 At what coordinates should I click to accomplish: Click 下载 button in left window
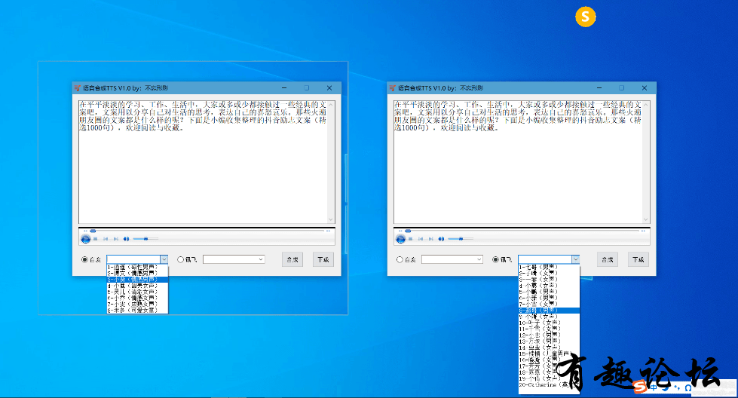coord(323,259)
